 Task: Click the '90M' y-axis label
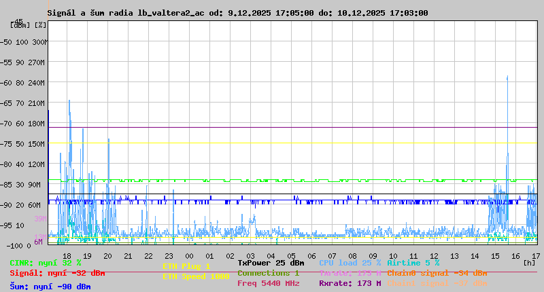click(35, 185)
